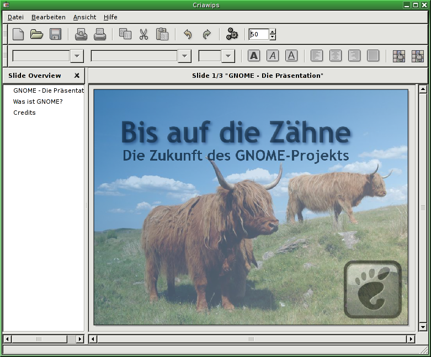Open the Ansicht menu
The image size is (431, 357).
pos(84,17)
